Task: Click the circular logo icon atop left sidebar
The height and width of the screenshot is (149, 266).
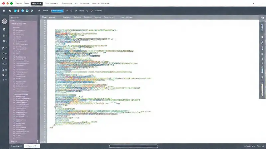Action: click(4, 22)
